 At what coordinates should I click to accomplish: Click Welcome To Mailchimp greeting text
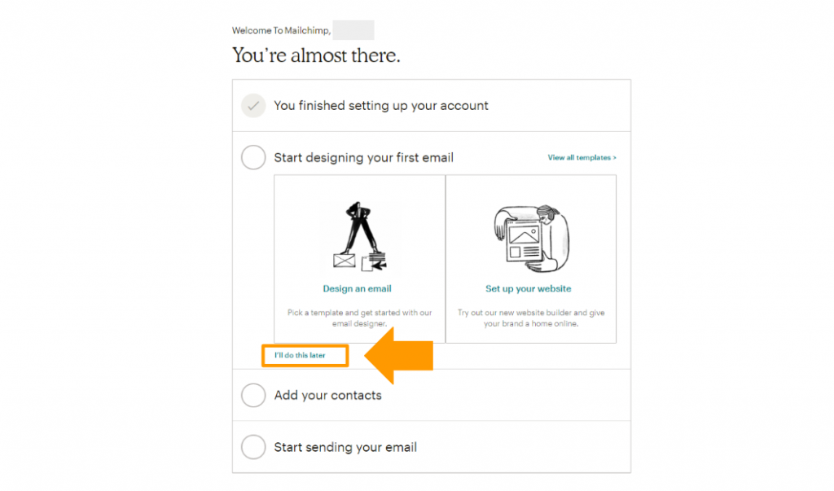(281, 31)
